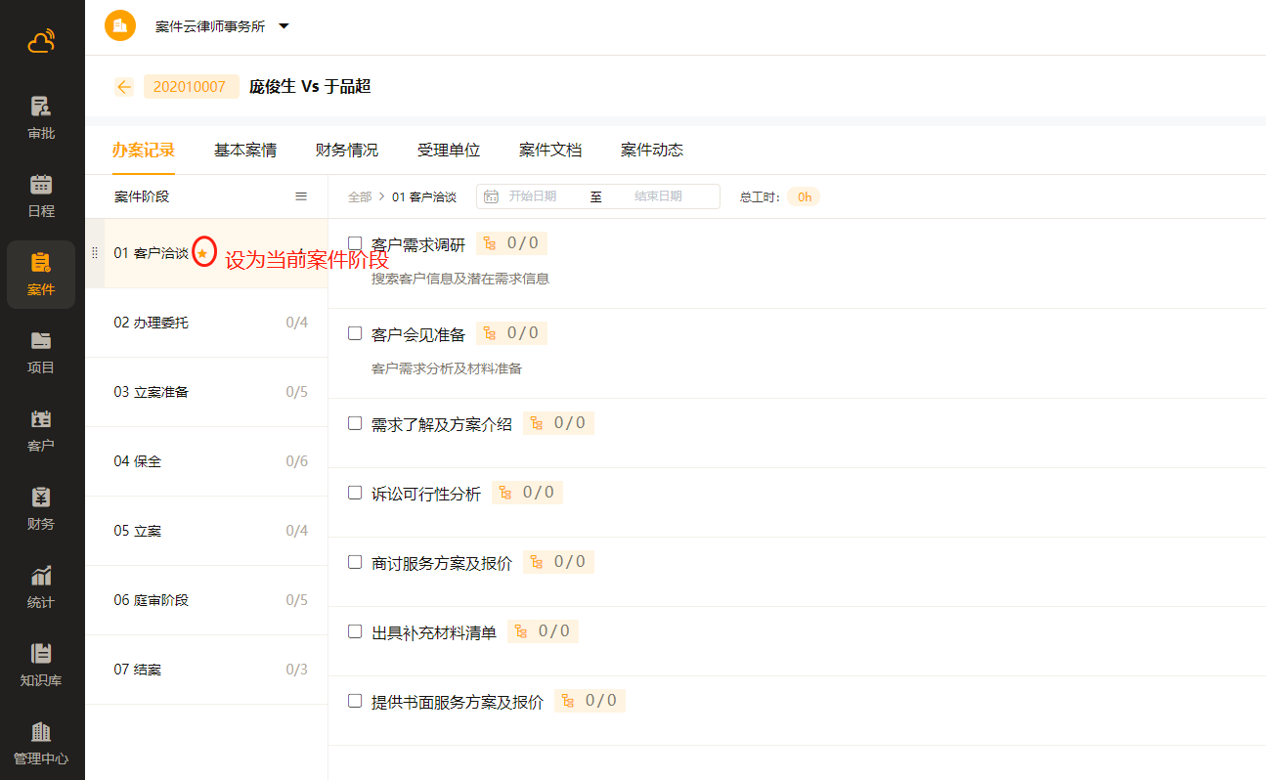Screen dimensions: 1266x780
Task: Open the 审批 approval sidebar icon
Action: [41, 117]
